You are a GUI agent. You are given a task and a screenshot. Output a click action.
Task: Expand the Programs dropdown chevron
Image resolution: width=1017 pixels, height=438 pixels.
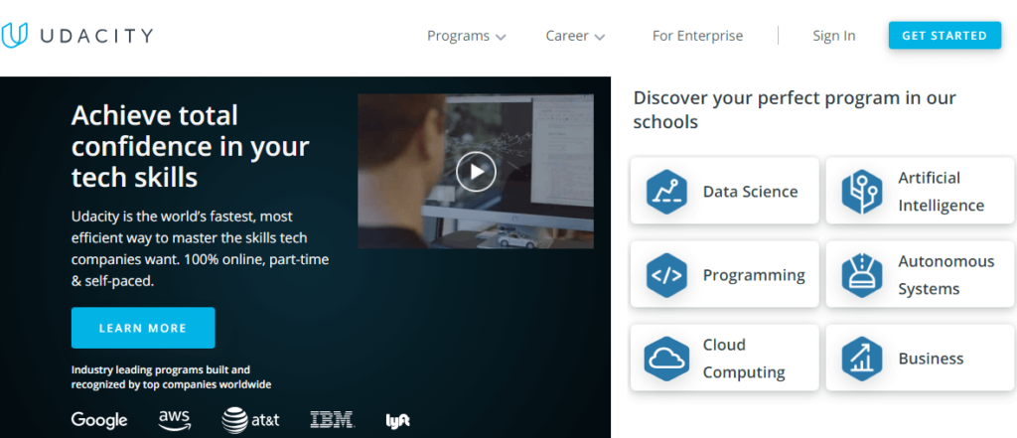pos(501,38)
